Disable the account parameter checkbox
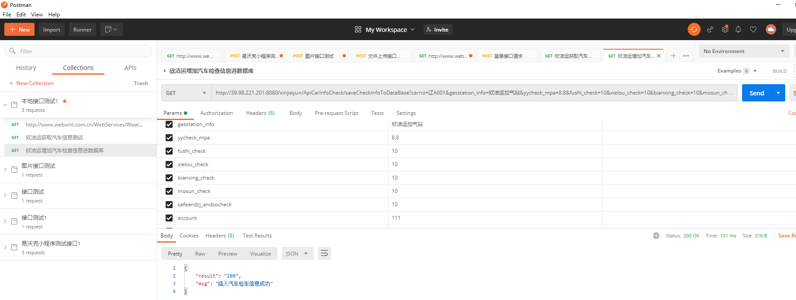 [169, 218]
